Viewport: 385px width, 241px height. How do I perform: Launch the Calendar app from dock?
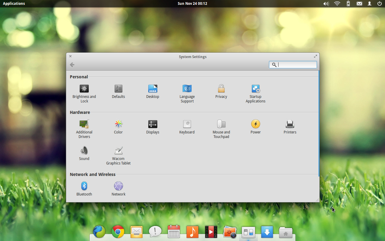tap(174, 232)
